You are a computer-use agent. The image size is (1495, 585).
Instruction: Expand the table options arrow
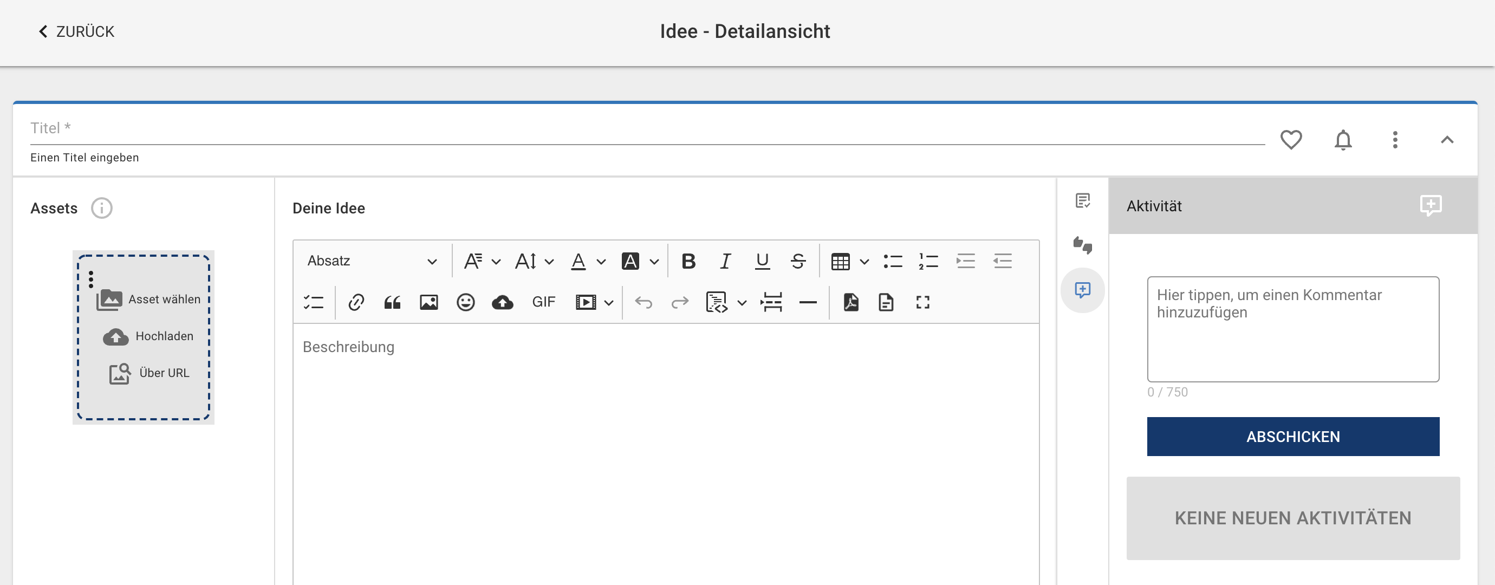(x=864, y=262)
